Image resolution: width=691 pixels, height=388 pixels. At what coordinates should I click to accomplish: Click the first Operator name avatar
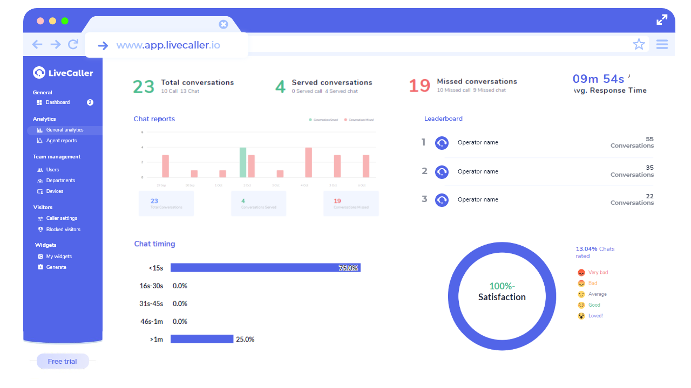click(x=442, y=143)
